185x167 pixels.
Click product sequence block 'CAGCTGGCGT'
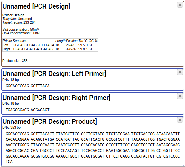(x=143, y=145)
